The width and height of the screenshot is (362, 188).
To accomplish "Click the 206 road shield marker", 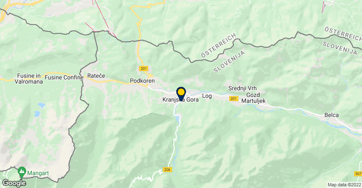I will coord(167,170).
